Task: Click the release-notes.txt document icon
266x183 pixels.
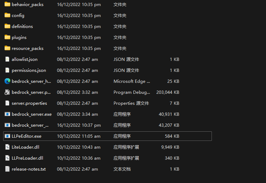Action: point(7,169)
